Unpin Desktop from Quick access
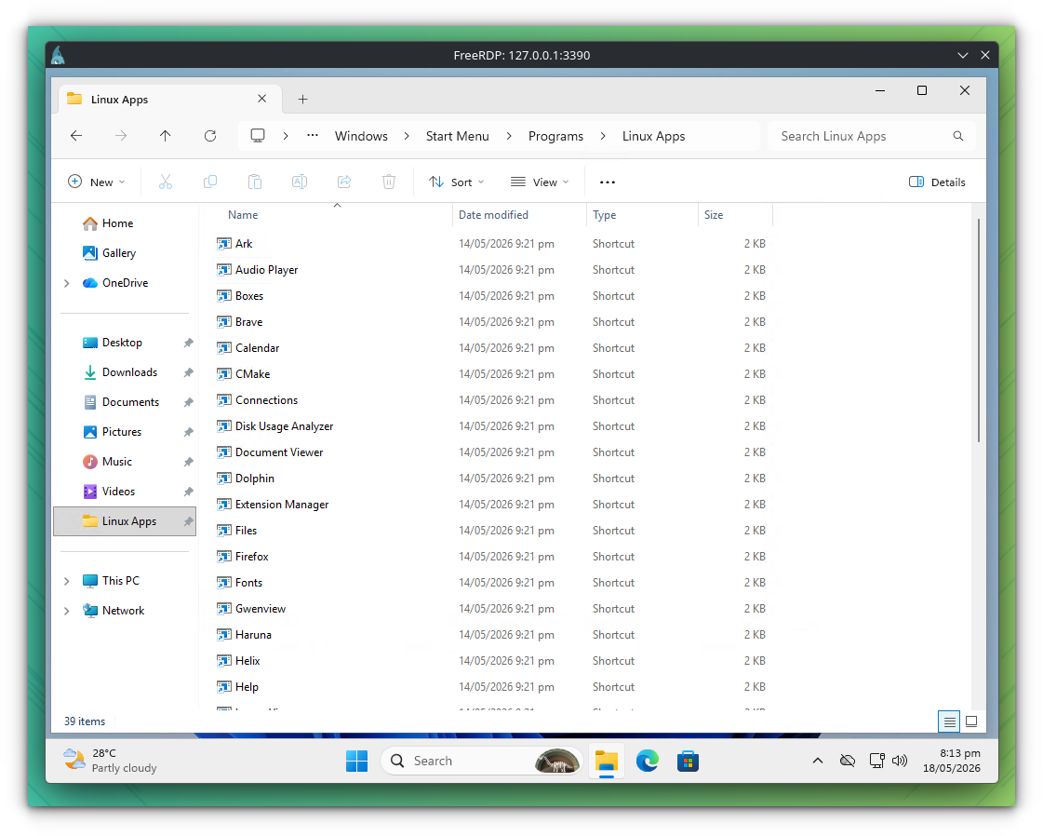 [188, 343]
